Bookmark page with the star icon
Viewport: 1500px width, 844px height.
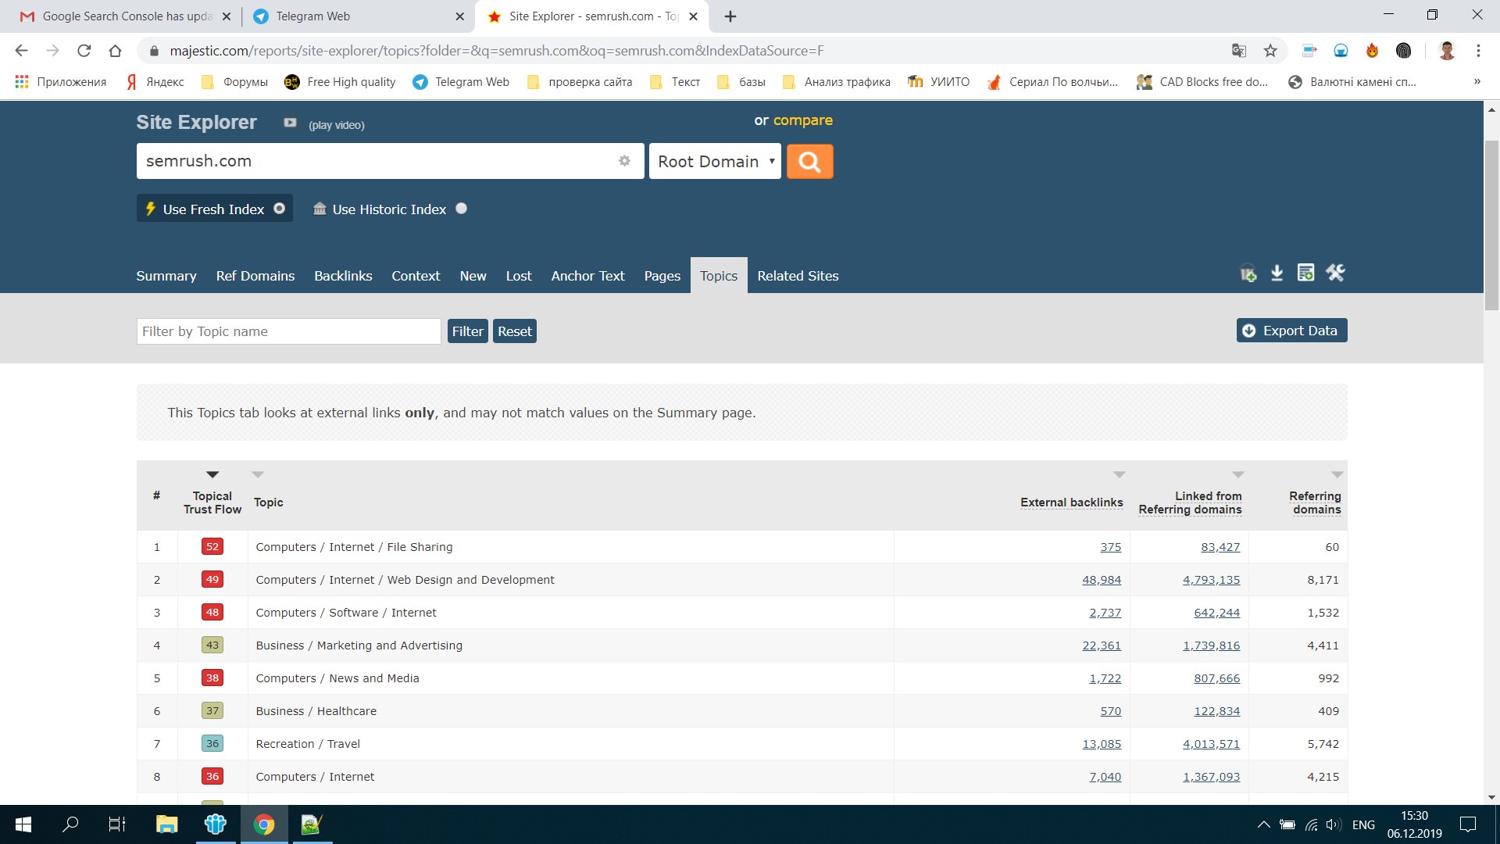[x=1270, y=51]
